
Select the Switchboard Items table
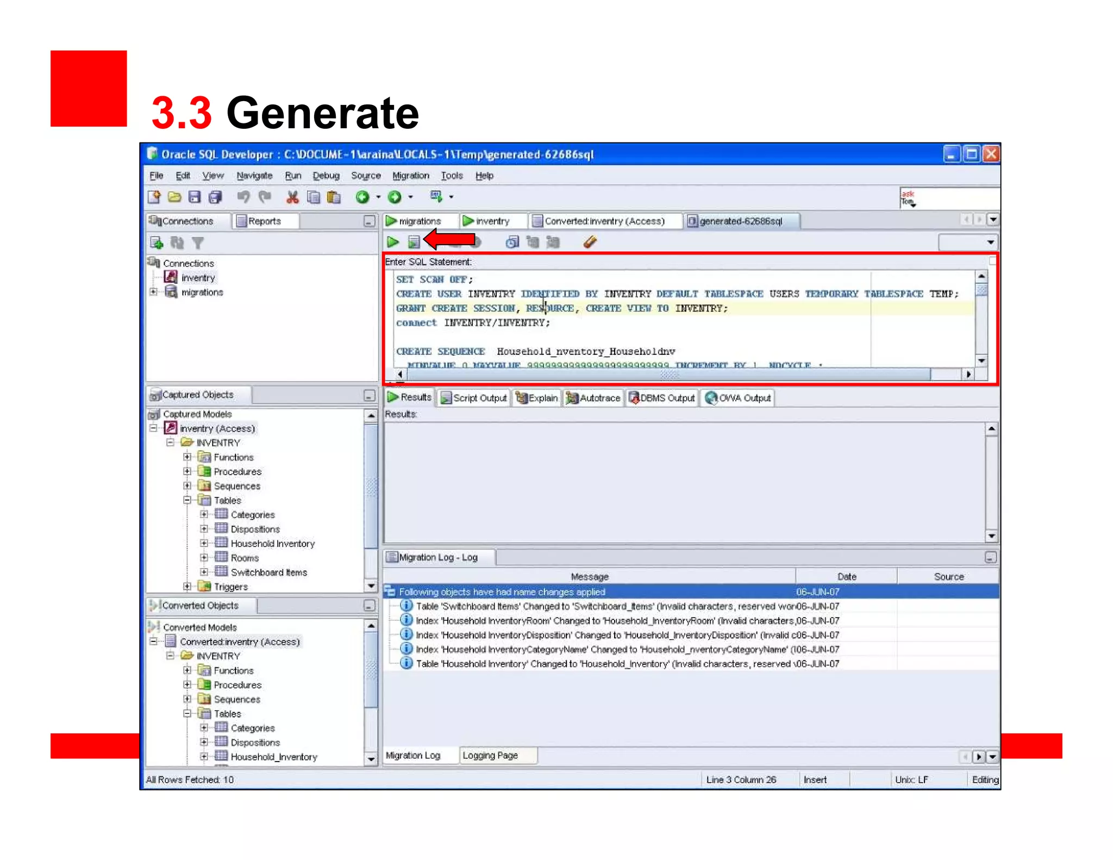coord(269,572)
